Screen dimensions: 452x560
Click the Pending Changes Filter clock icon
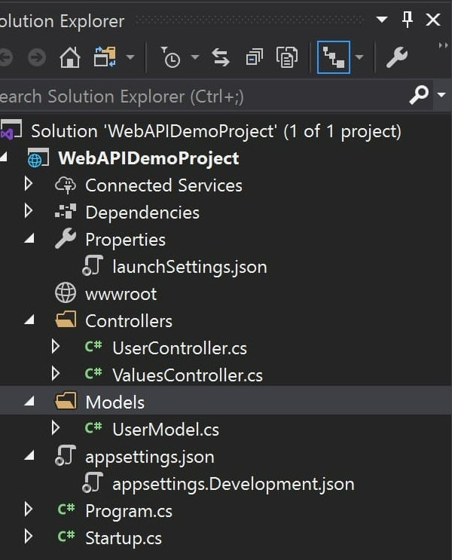(171, 57)
